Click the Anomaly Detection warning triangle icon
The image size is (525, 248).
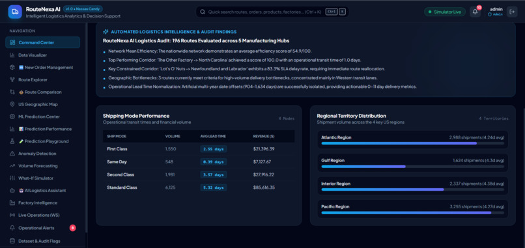[x=12, y=154]
